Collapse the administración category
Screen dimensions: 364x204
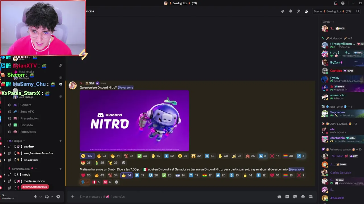click(x=22, y=169)
